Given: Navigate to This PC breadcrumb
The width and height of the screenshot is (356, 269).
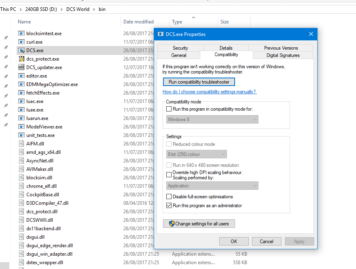Looking at the screenshot, I should 8,9.
